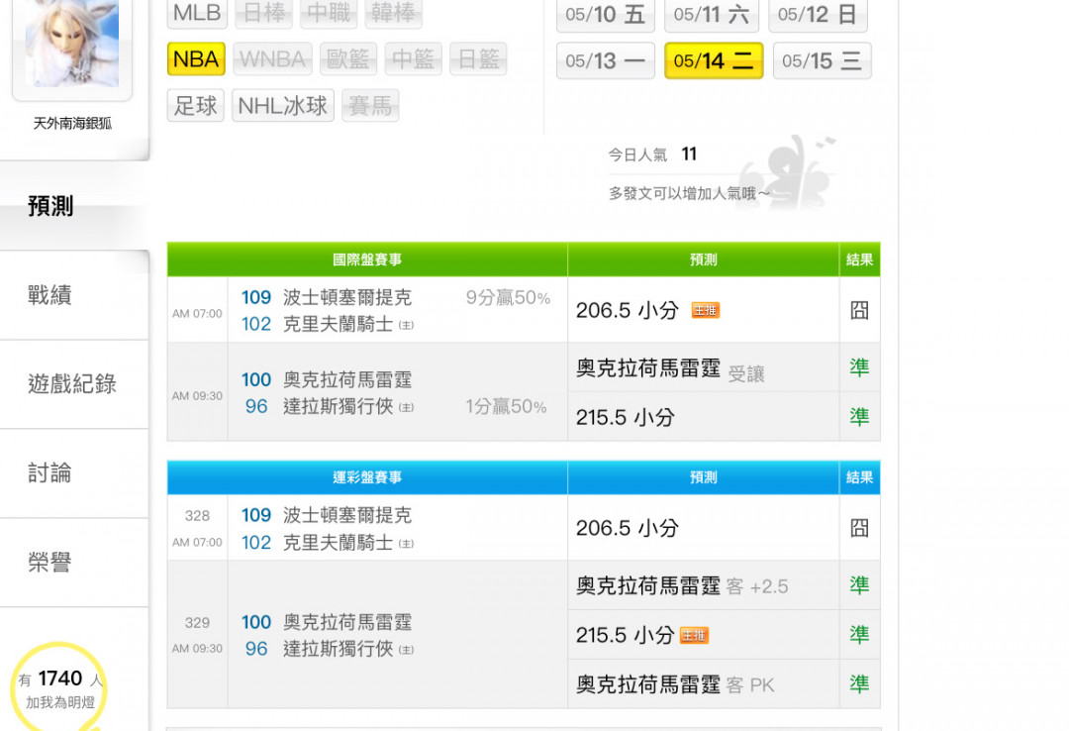Select the NBA sport filter
The height and width of the screenshot is (731, 1069).
coord(196,59)
